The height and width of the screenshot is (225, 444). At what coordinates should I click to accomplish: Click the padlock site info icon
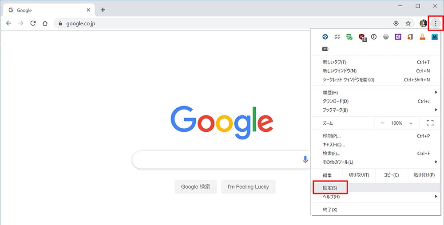(x=60, y=24)
